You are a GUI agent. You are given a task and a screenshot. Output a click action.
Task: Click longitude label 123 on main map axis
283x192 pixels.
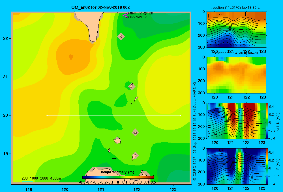(x=173, y=189)
